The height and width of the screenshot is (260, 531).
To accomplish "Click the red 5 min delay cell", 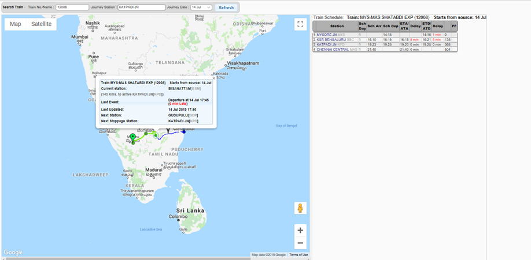I will pos(414,40).
